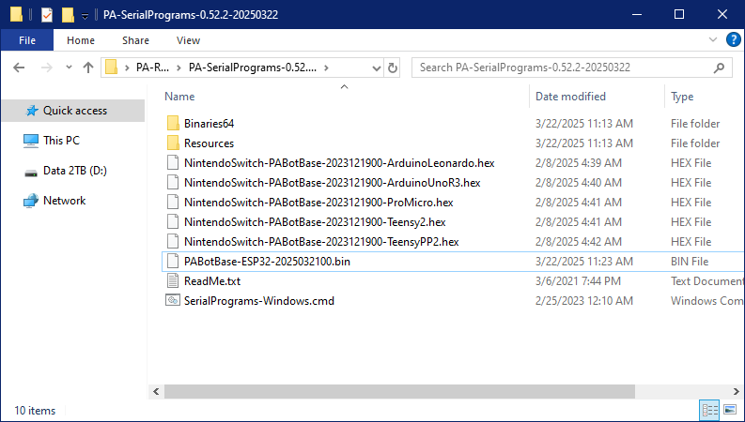Select the ReadMe.txt file icon
This screenshot has height=422, width=745.
[x=172, y=281]
